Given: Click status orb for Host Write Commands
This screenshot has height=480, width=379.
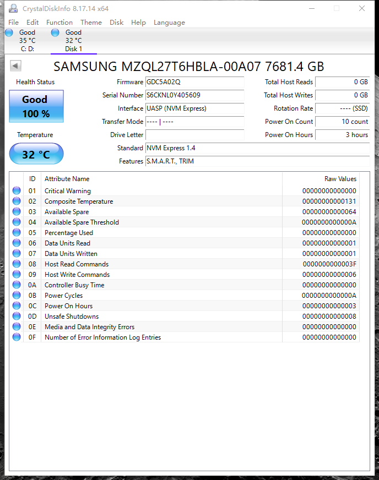Looking at the screenshot, I should 17,274.
